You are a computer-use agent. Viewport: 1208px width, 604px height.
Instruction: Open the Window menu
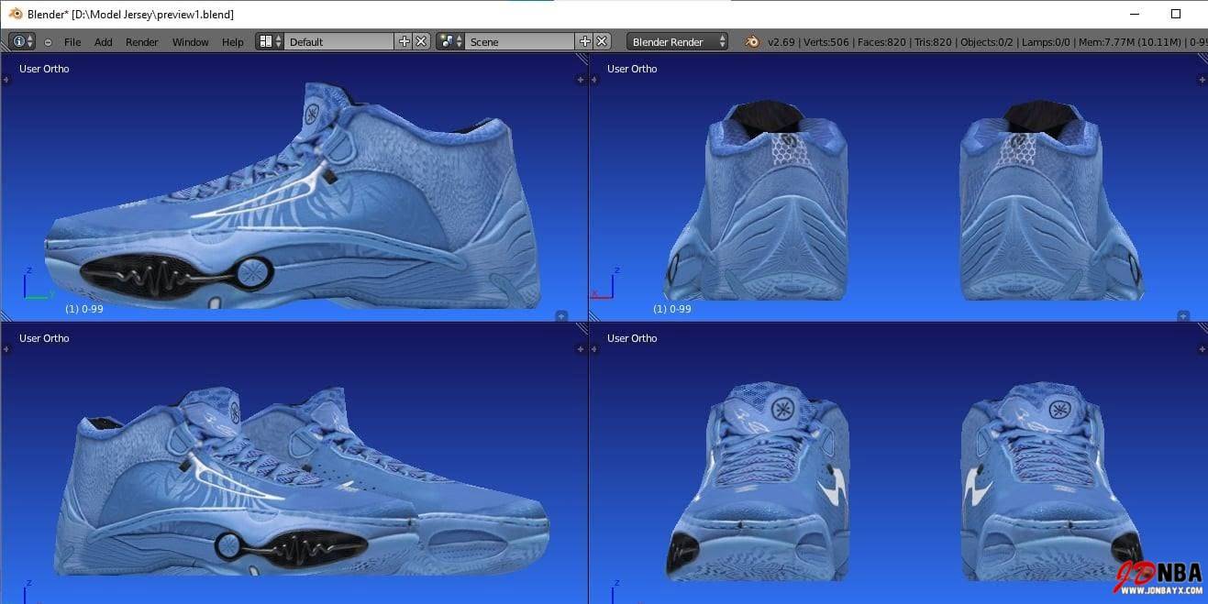pos(191,42)
